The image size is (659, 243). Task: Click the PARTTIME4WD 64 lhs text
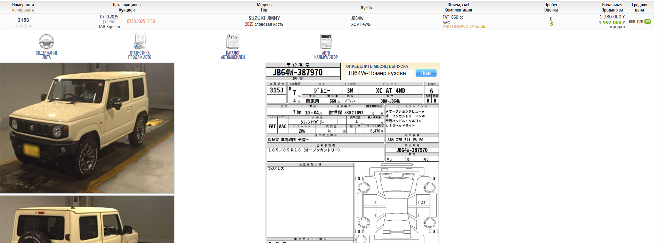pyautogui.click(x=461, y=27)
